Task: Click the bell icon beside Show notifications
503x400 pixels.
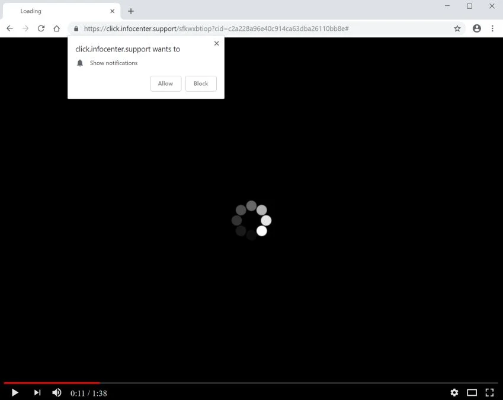Action: coord(80,63)
